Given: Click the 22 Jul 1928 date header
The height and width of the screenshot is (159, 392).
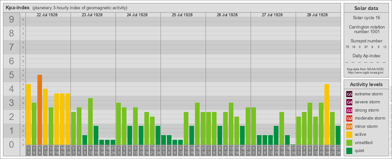Looking at the screenshot, I should point(47,15).
